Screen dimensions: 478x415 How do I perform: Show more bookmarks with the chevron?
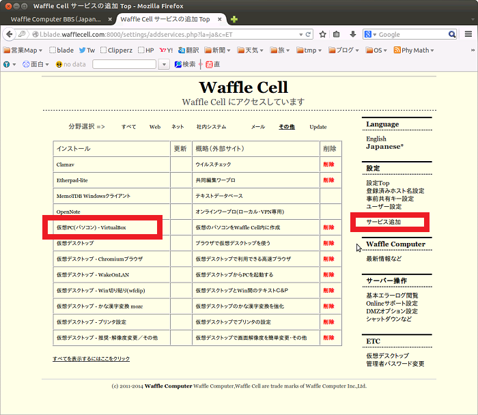[x=473, y=51]
